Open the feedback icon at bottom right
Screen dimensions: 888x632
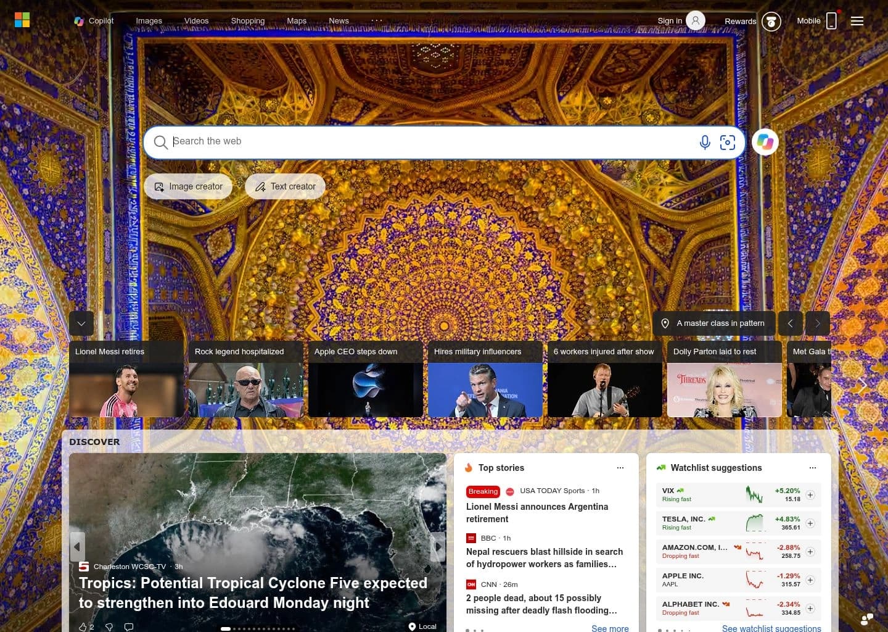[x=867, y=618]
